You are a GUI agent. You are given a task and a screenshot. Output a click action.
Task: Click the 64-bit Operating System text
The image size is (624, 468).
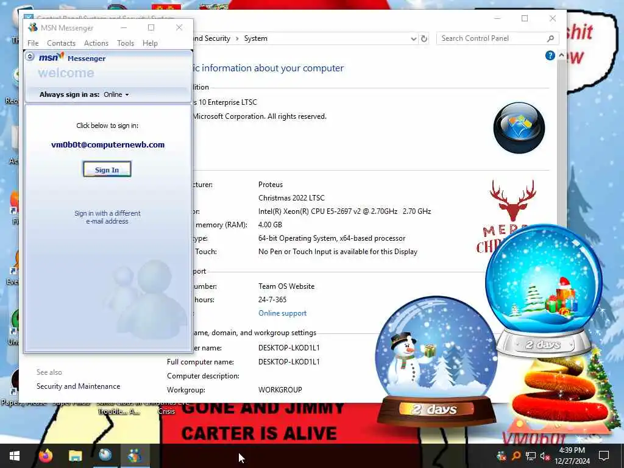(x=332, y=238)
